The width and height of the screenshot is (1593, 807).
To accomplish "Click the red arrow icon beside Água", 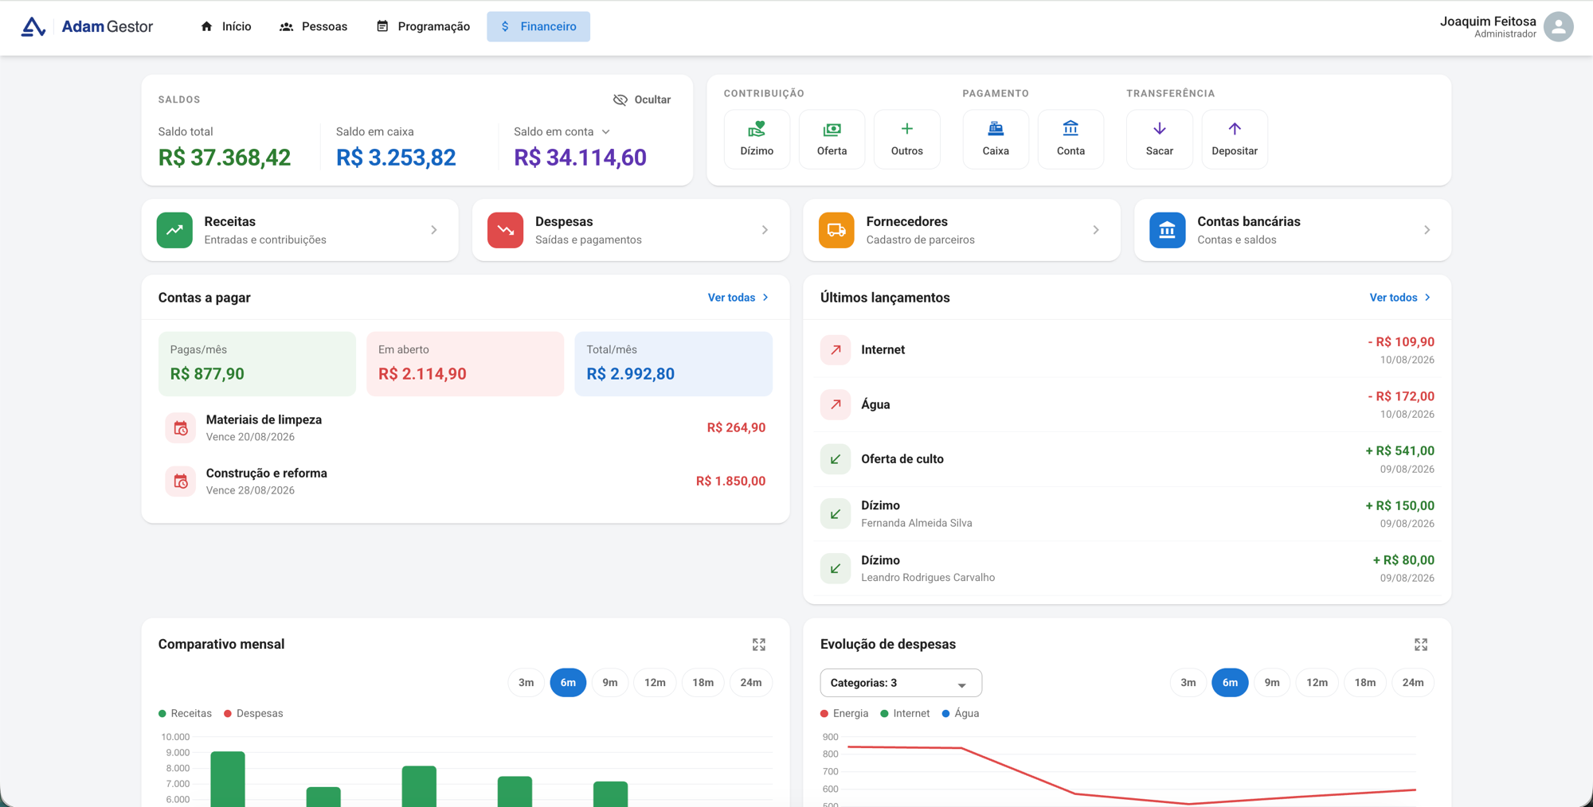I will pyautogui.click(x=836, y=404).
